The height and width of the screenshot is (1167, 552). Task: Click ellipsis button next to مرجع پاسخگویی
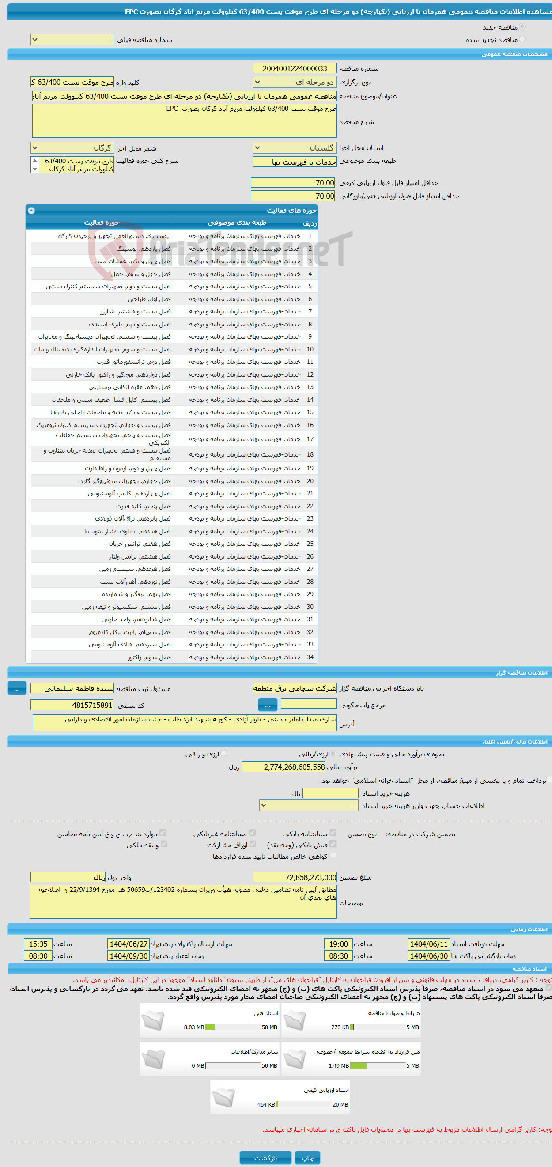coord(268,705)
